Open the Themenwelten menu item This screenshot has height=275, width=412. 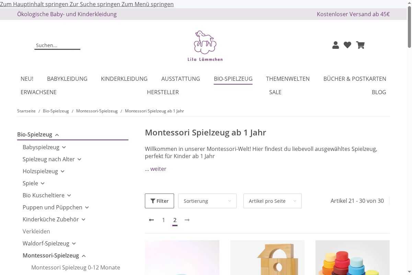coord(288,79)
